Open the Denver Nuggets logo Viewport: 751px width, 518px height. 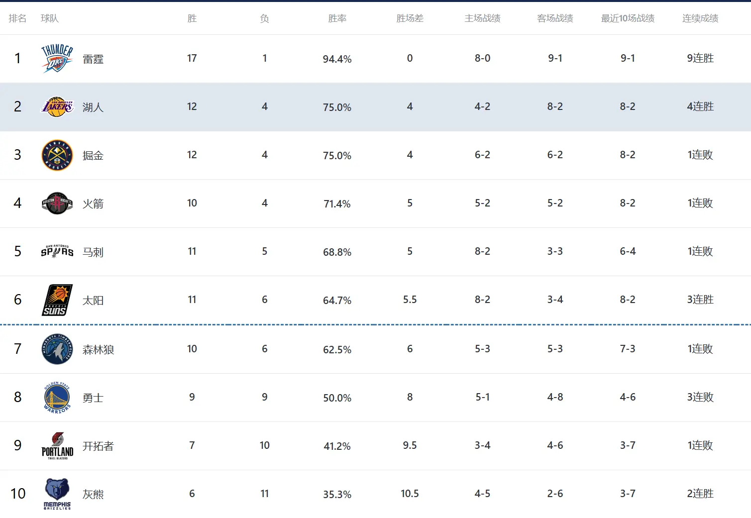(57, 155)
